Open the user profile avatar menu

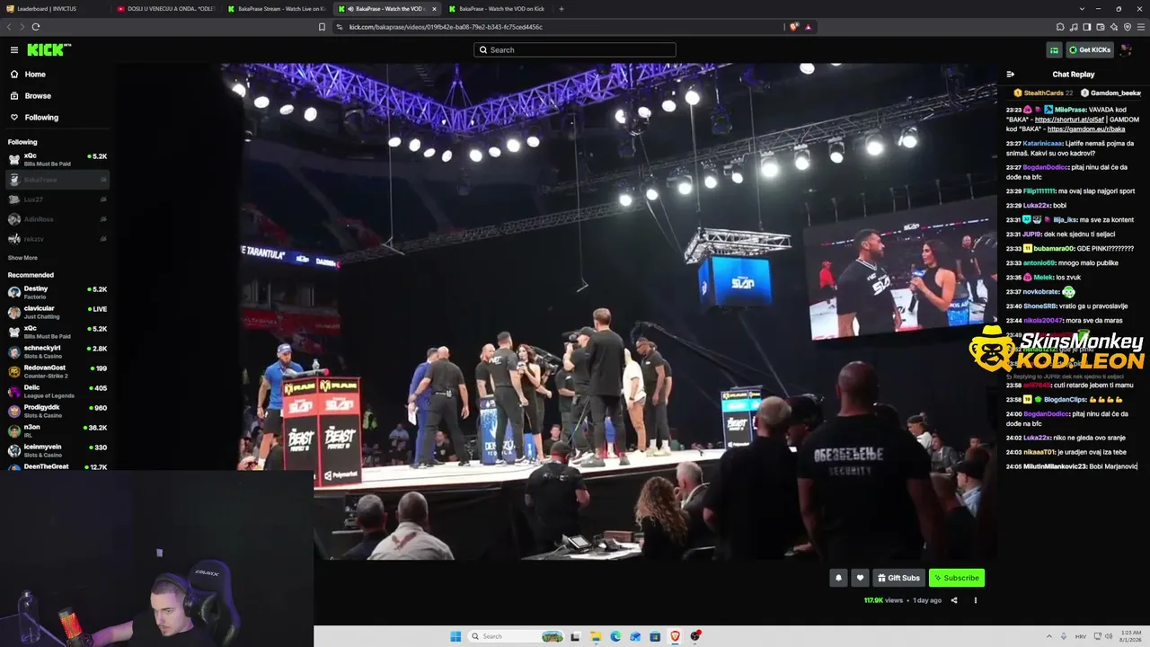pyautogui.click(x=1127, y=50)
